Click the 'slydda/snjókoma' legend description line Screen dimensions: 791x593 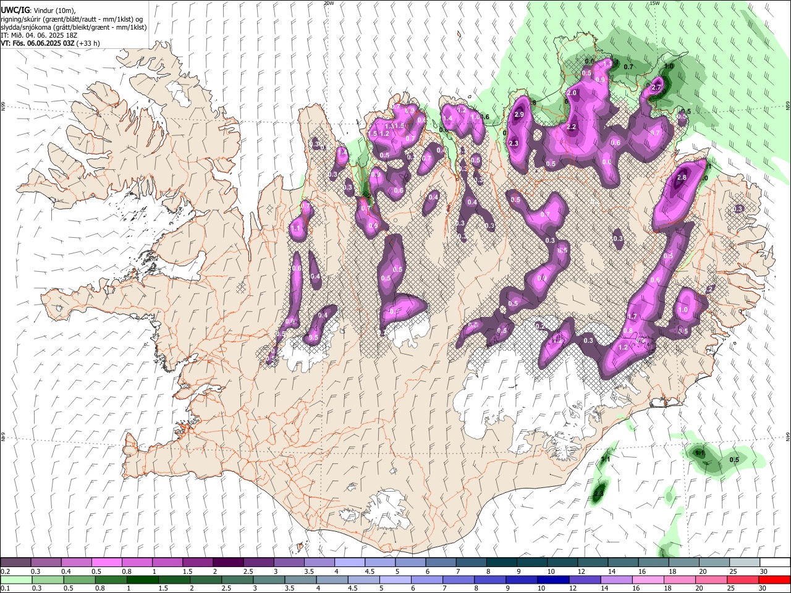pos(74,27)
